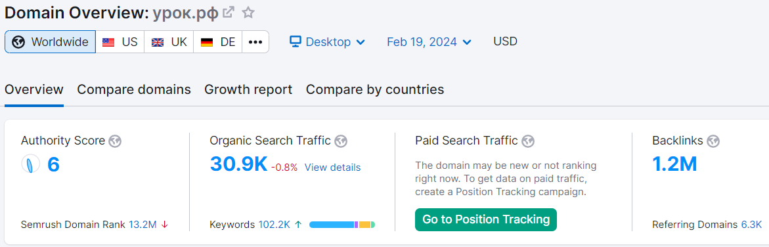
Task: Expand the Desktop device dropdown
Action: (327, 42)
